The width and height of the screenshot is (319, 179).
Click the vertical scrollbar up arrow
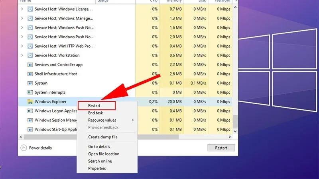tap(235, 7)
